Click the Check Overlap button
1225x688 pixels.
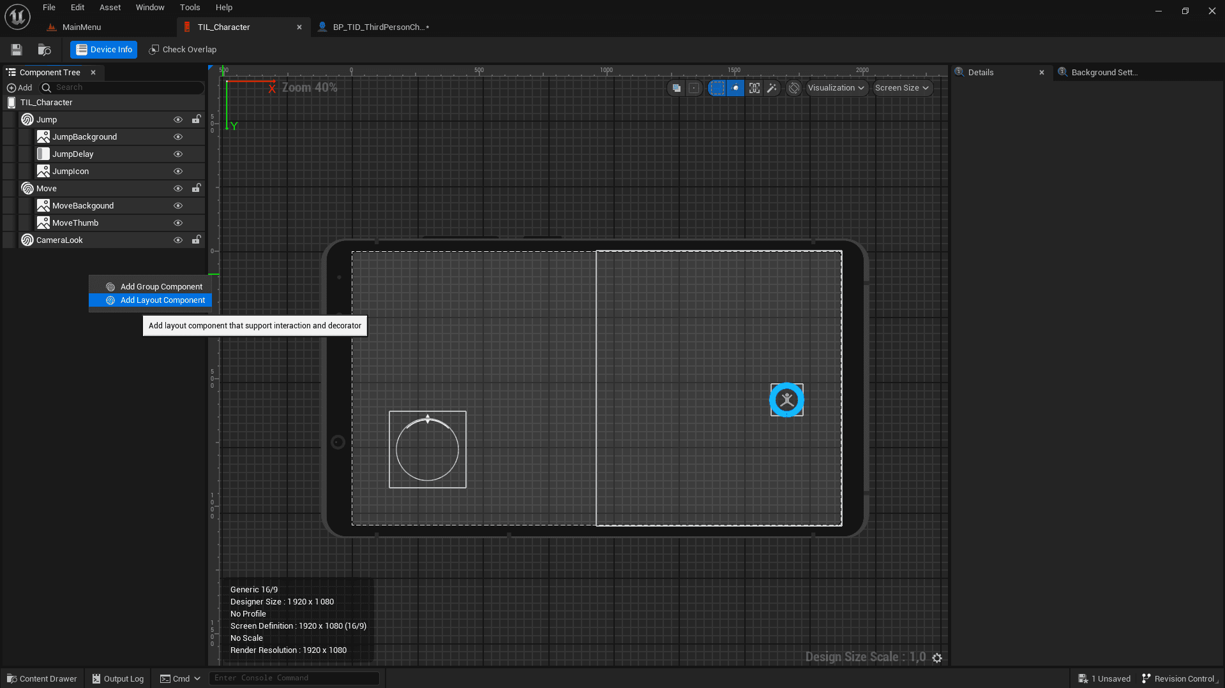(183, 50)
